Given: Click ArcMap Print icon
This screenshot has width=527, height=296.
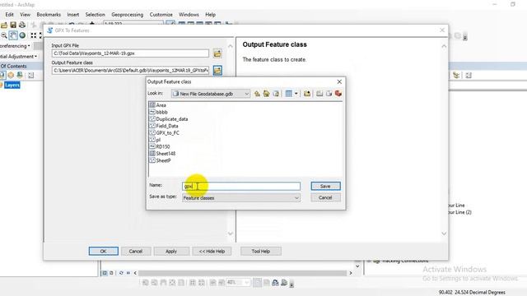Looking at the screenshot, I should [22, 25].
